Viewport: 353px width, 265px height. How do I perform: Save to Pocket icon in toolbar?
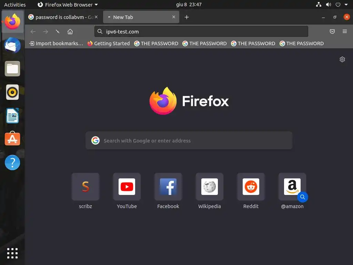[x=332, y=31]
